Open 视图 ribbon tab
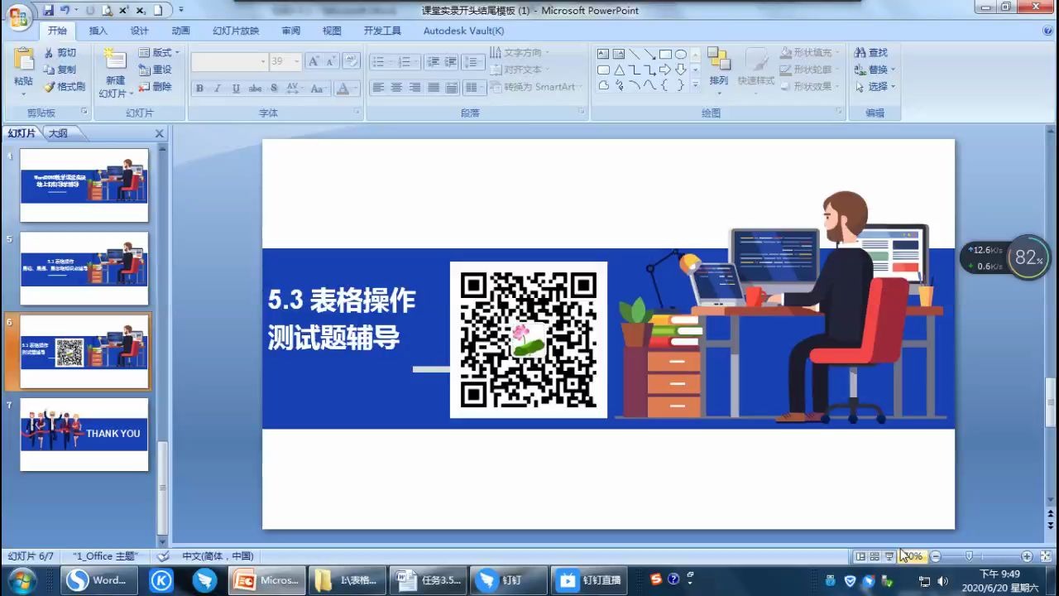 pyautogui.click(x=332, y=31)
